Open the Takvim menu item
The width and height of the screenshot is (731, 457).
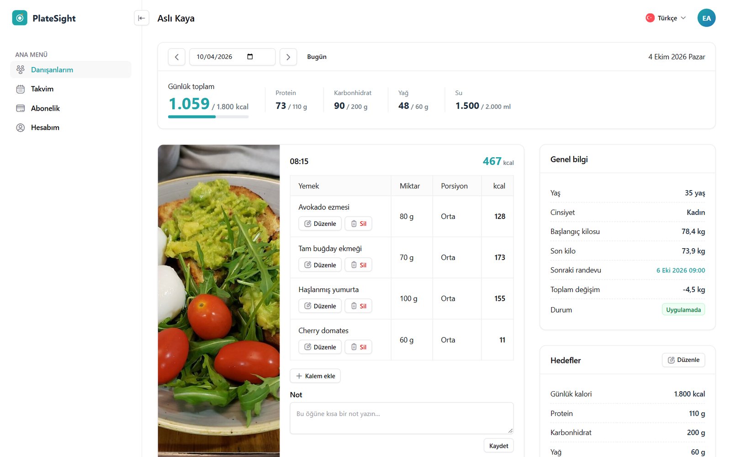click(x=71, y=89)
